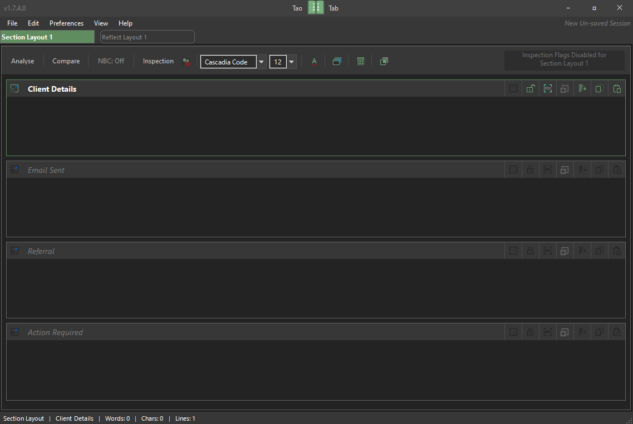This screenshot has width=633, height=424.
Task: Open the calculator grid toolbar icon
Action: [x=361, y=61]
